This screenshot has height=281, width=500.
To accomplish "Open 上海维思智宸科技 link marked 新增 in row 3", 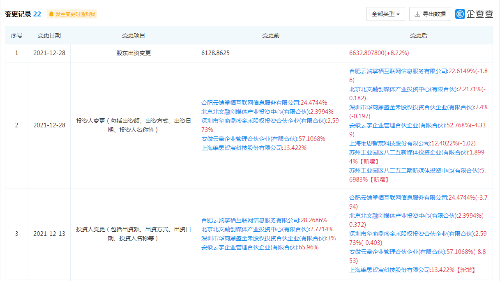I will [389, 270].
